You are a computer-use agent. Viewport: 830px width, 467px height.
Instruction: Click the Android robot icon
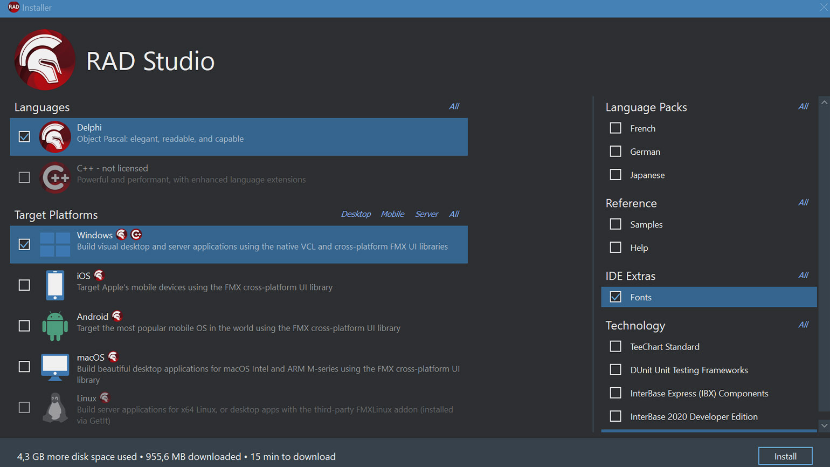pyautogui.click(x=55, y=326)
